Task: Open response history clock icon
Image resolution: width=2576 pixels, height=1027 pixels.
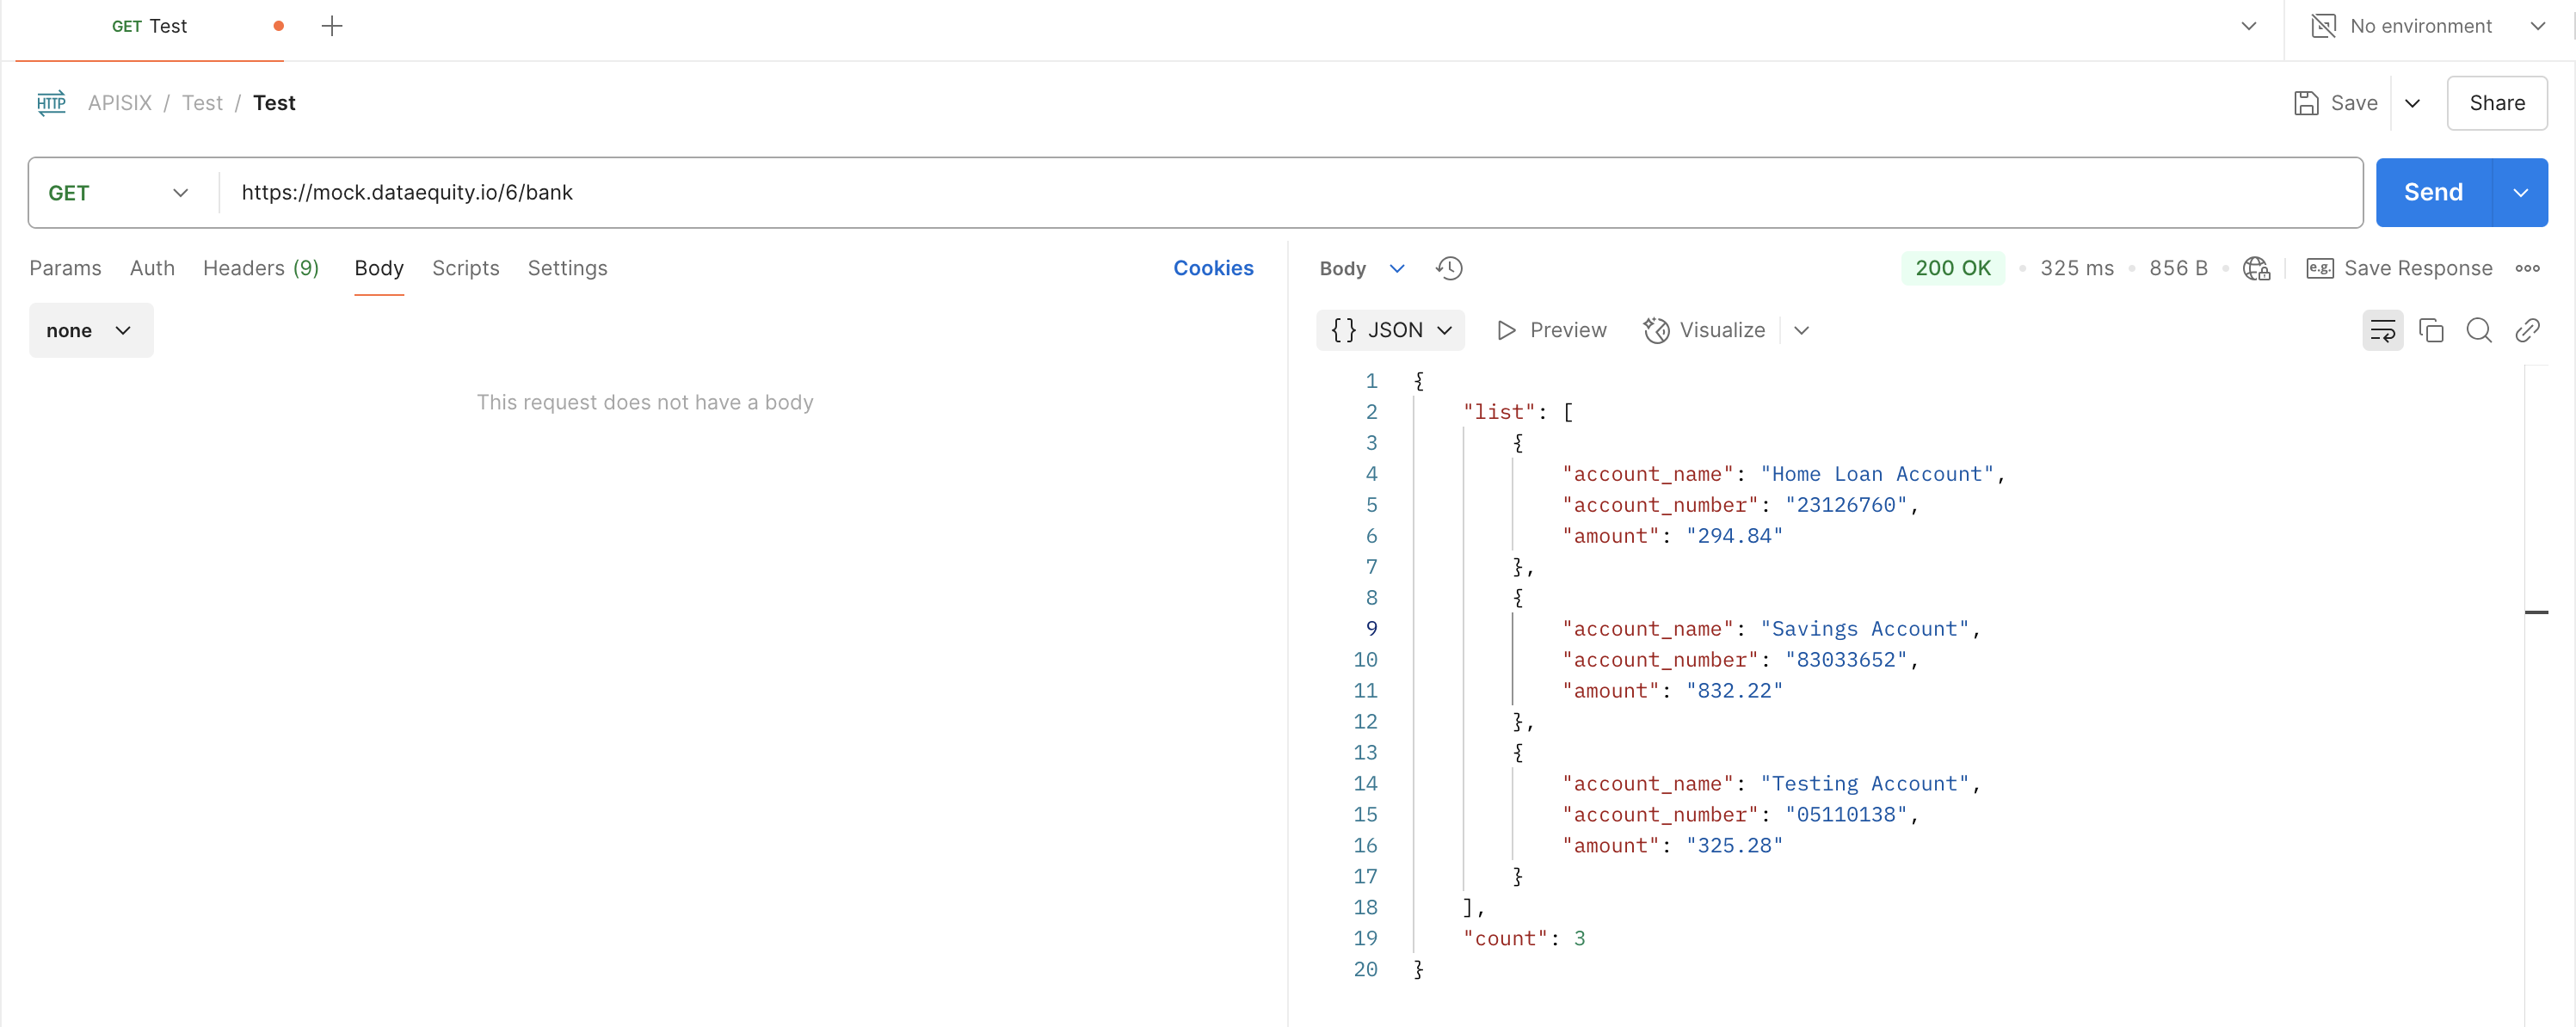Action: [x=1449, y=268]
